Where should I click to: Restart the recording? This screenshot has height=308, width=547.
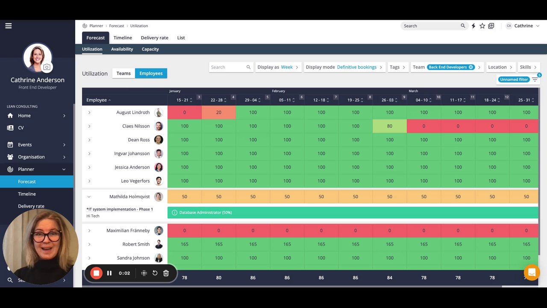pos(155,273)
